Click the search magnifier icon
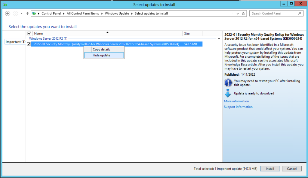 [x=299, y=13]
